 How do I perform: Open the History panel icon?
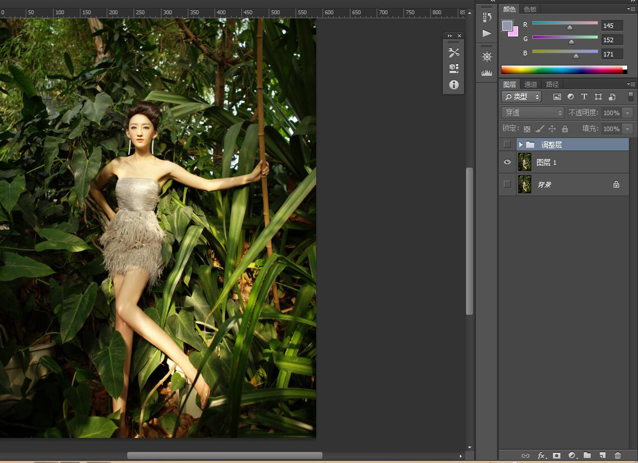tap(487, 17)
